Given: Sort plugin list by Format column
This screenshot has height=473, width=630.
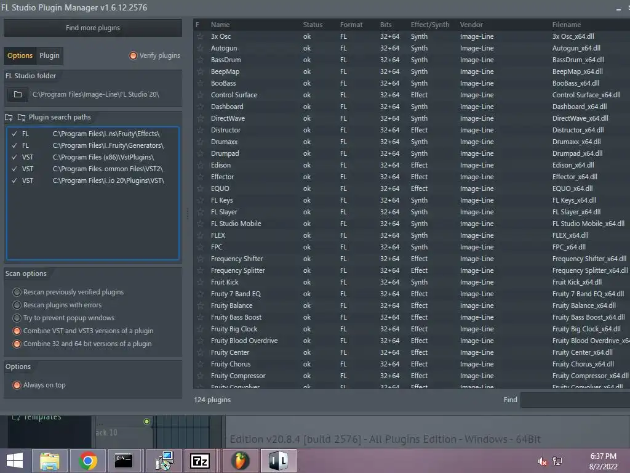Looking at the screenshot, I should 351,25.
